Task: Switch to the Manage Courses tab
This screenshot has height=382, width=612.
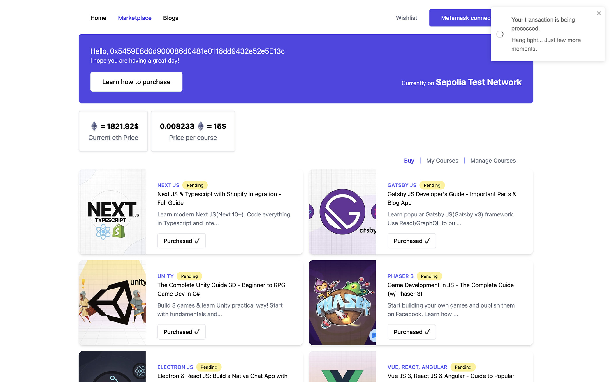Action: (x=493, y=161)
